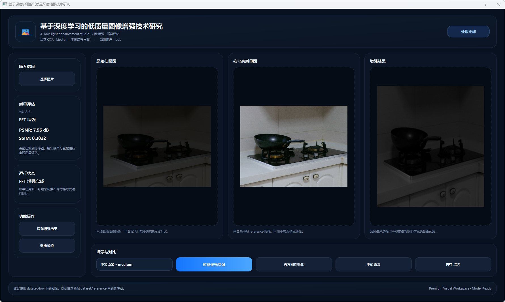Select the FFT 增强 button
The height and width of the screenshot is (302, 505).
coord(453,264)
